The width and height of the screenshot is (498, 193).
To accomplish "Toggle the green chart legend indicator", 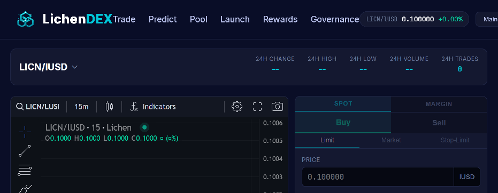I will click(x=144, y=127).
